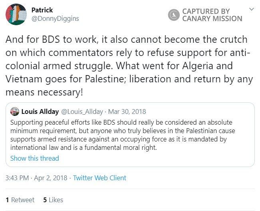Click Louis Allday's small avatar
This screenshot has height=211, width=260.
(15, 111)
